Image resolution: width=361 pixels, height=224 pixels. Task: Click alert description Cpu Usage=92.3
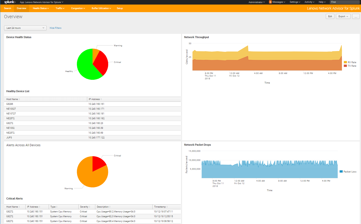point(116,216)
